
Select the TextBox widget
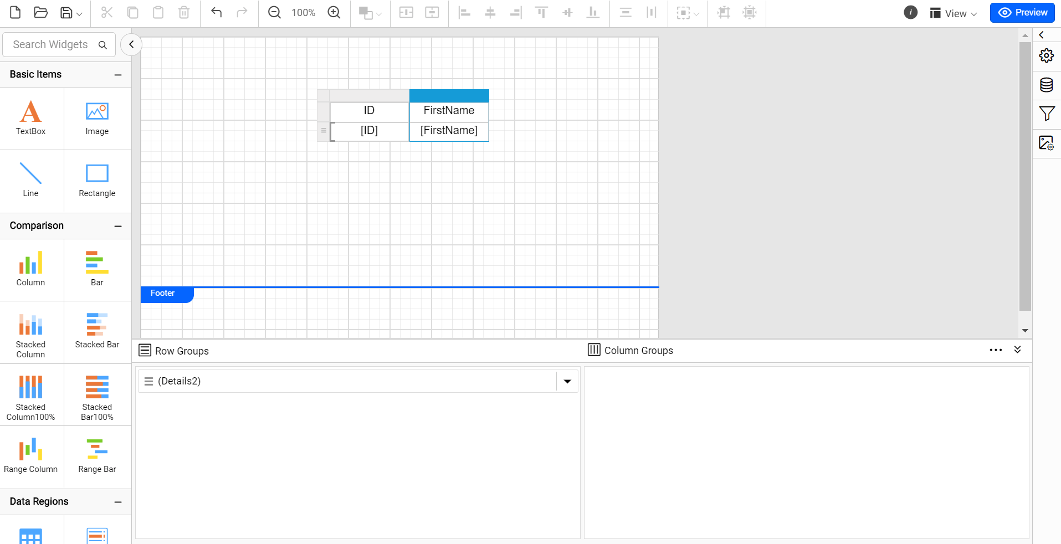(x=30, y=118)
